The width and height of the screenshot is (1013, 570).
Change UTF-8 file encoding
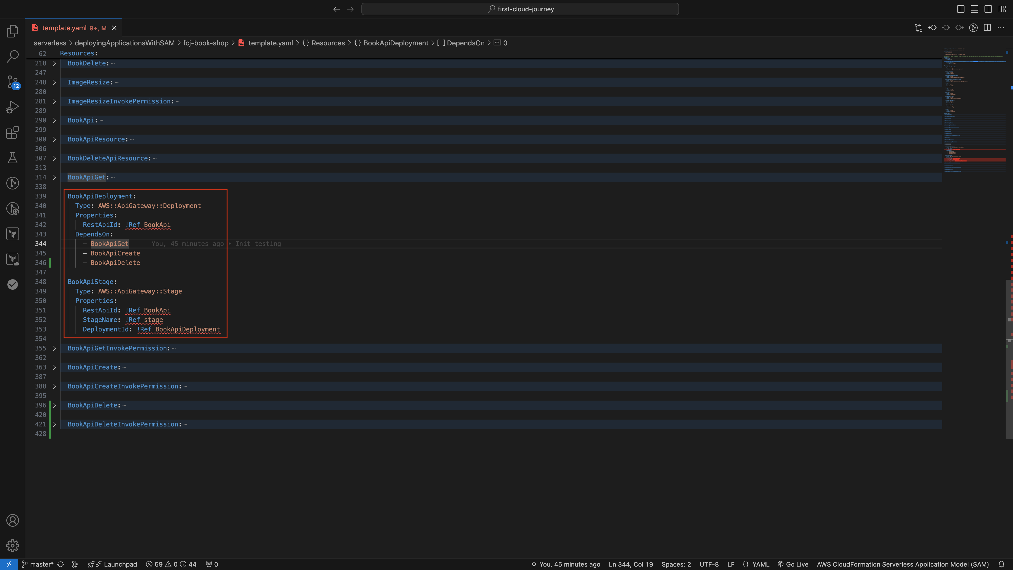pyautogui.click(x=709, y=564)
